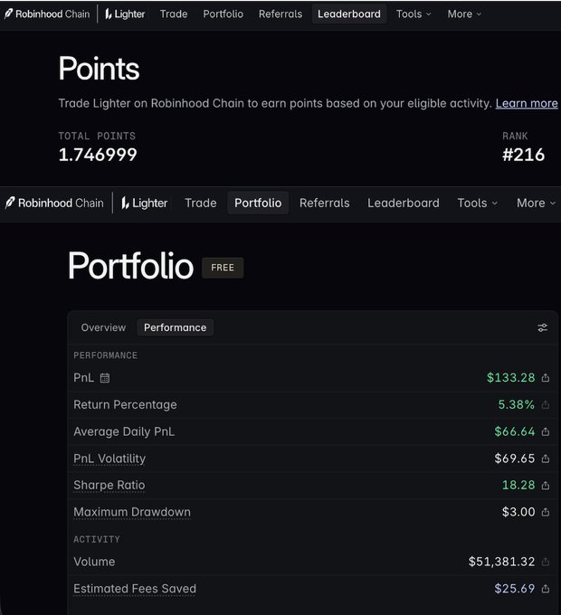
Task: Click the Average Daily PnL label
Action: click(x=124, y=431)
